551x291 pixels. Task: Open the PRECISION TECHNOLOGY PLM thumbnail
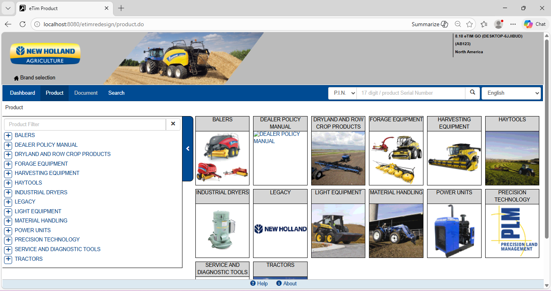click(x=512, y=223)
